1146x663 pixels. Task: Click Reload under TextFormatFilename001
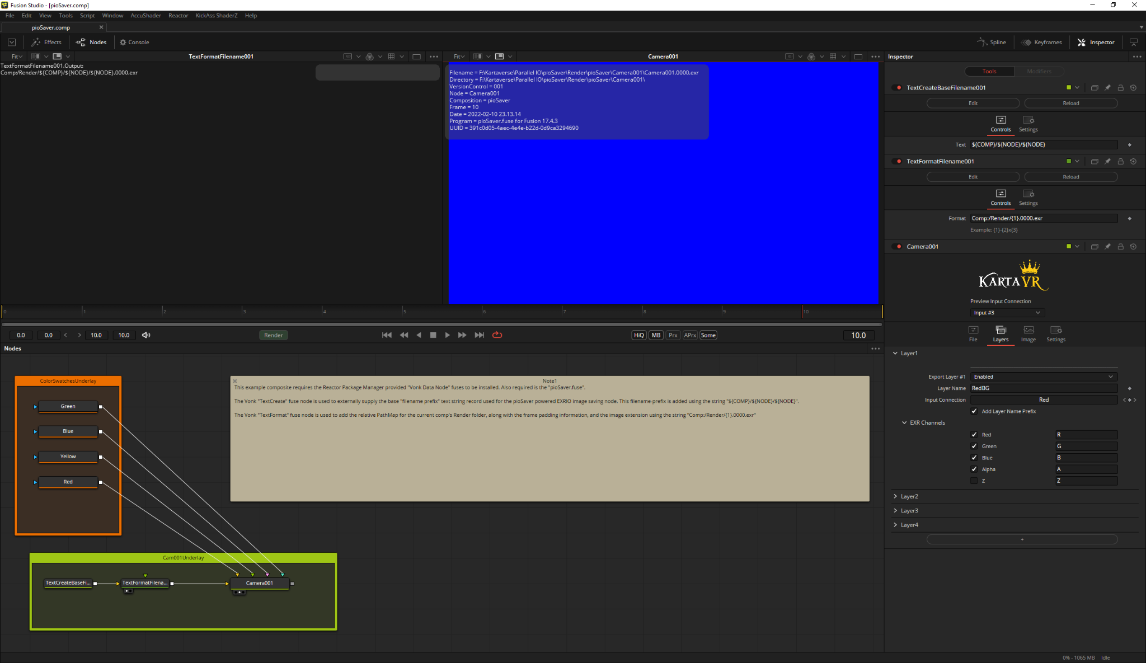click(x=1070, y=177)
